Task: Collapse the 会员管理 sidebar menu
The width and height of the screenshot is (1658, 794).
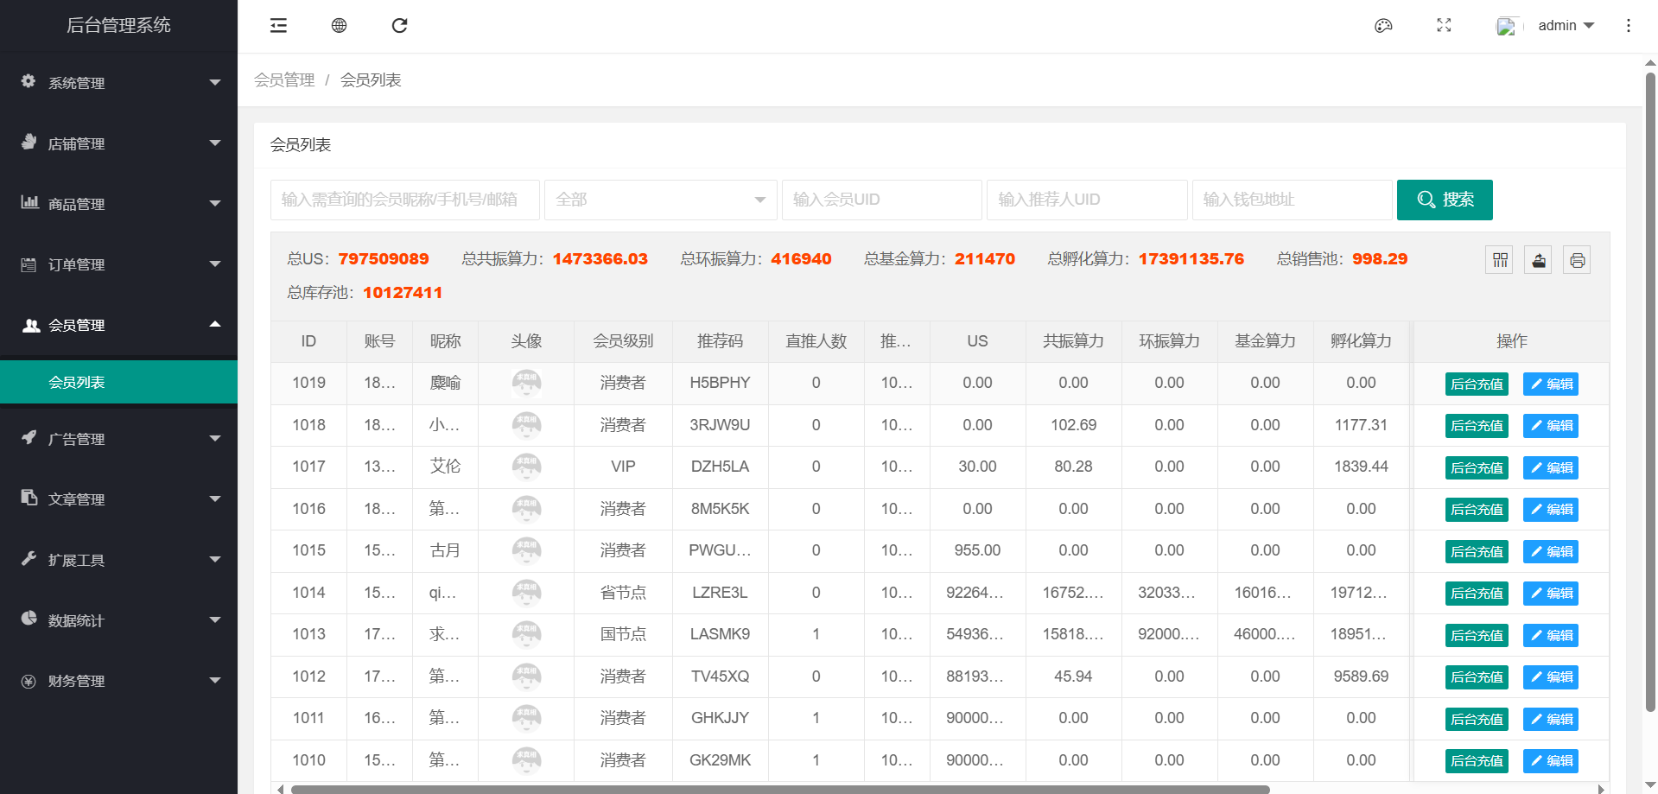Action: (118, 325)
